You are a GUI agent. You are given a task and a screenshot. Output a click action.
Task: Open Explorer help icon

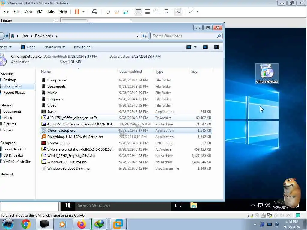(x=216, y=47)
